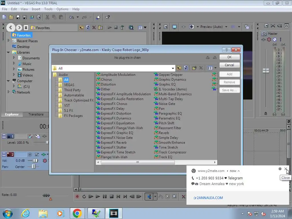Open Explorer views dropdown arrow
The height and width of the screenshot is (219, 292).
pos(145,28)
